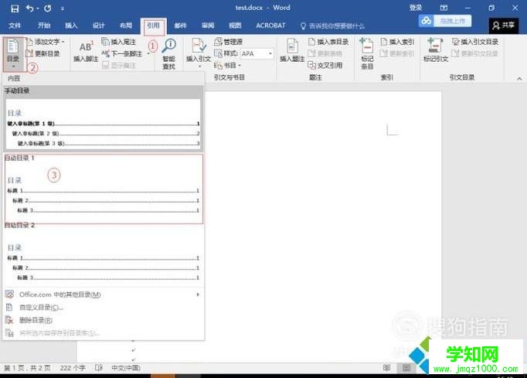The height and width of the screenshot is (378, 527).
Task: Expand the Office.com more tables arrow
Action: (198, 295)
